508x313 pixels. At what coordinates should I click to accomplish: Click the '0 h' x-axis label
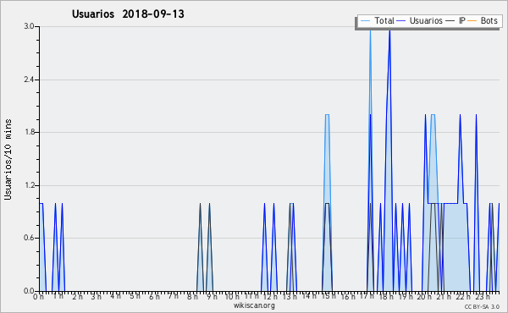38,296
